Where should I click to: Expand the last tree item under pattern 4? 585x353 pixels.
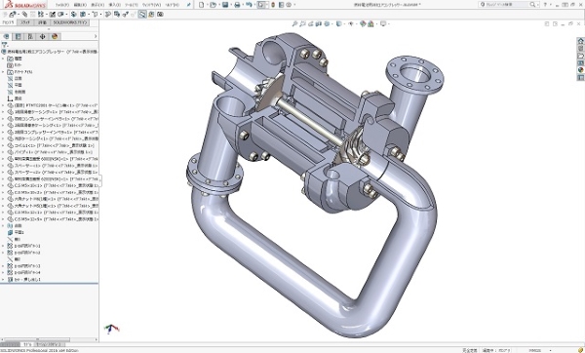click(3, 279)
